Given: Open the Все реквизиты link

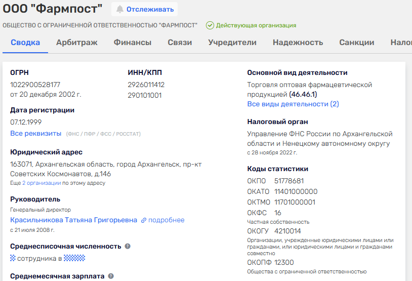Looking at the screenshot, I should [36, 133].
